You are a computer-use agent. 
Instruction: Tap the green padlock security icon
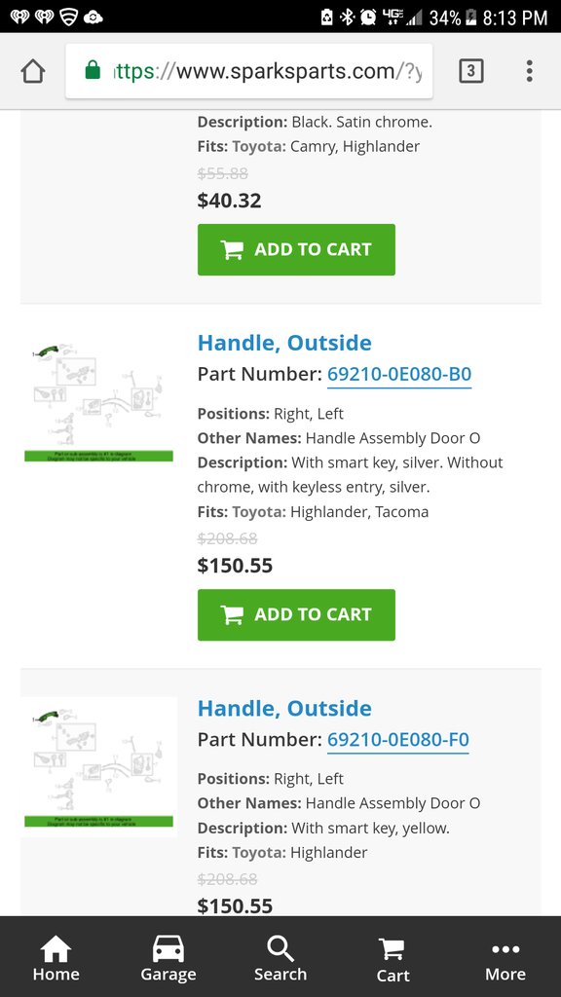click(93, 70)
